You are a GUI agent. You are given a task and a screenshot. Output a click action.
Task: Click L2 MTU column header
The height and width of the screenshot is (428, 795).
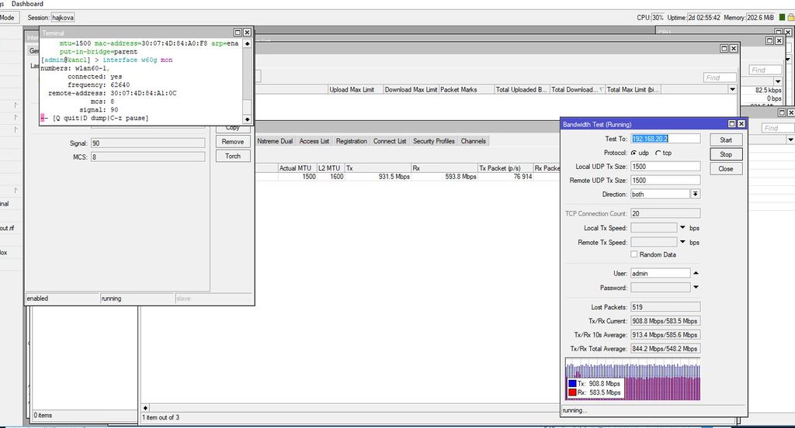(x=331, y=168)
